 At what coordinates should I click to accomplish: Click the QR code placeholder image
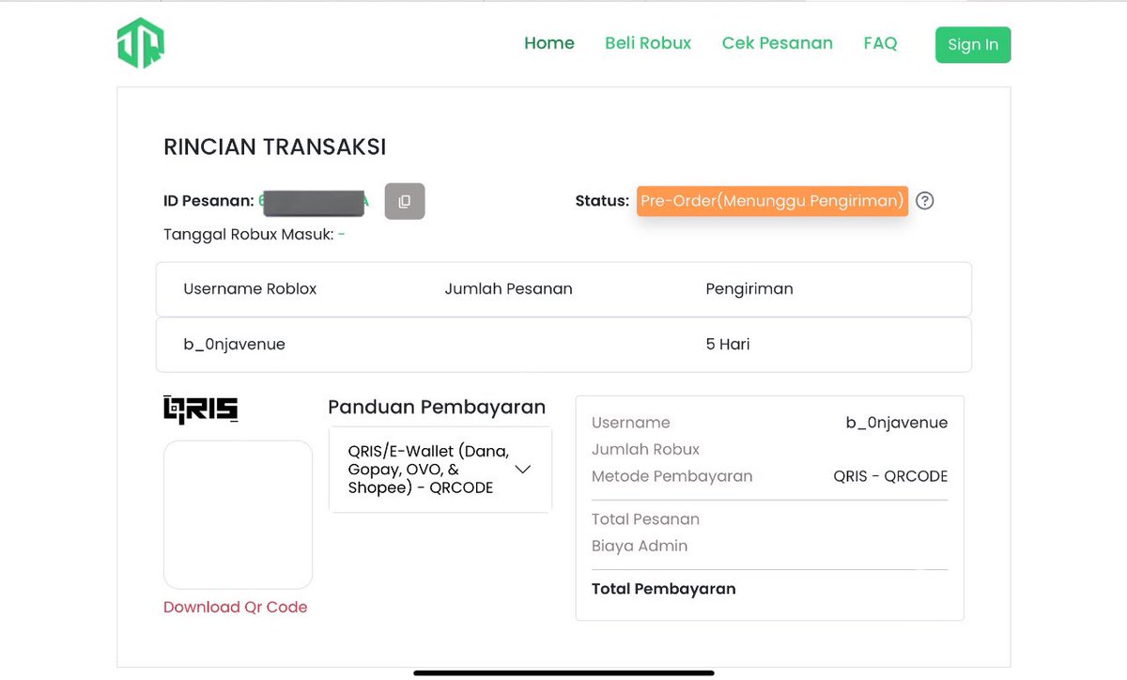coord(237,514)
